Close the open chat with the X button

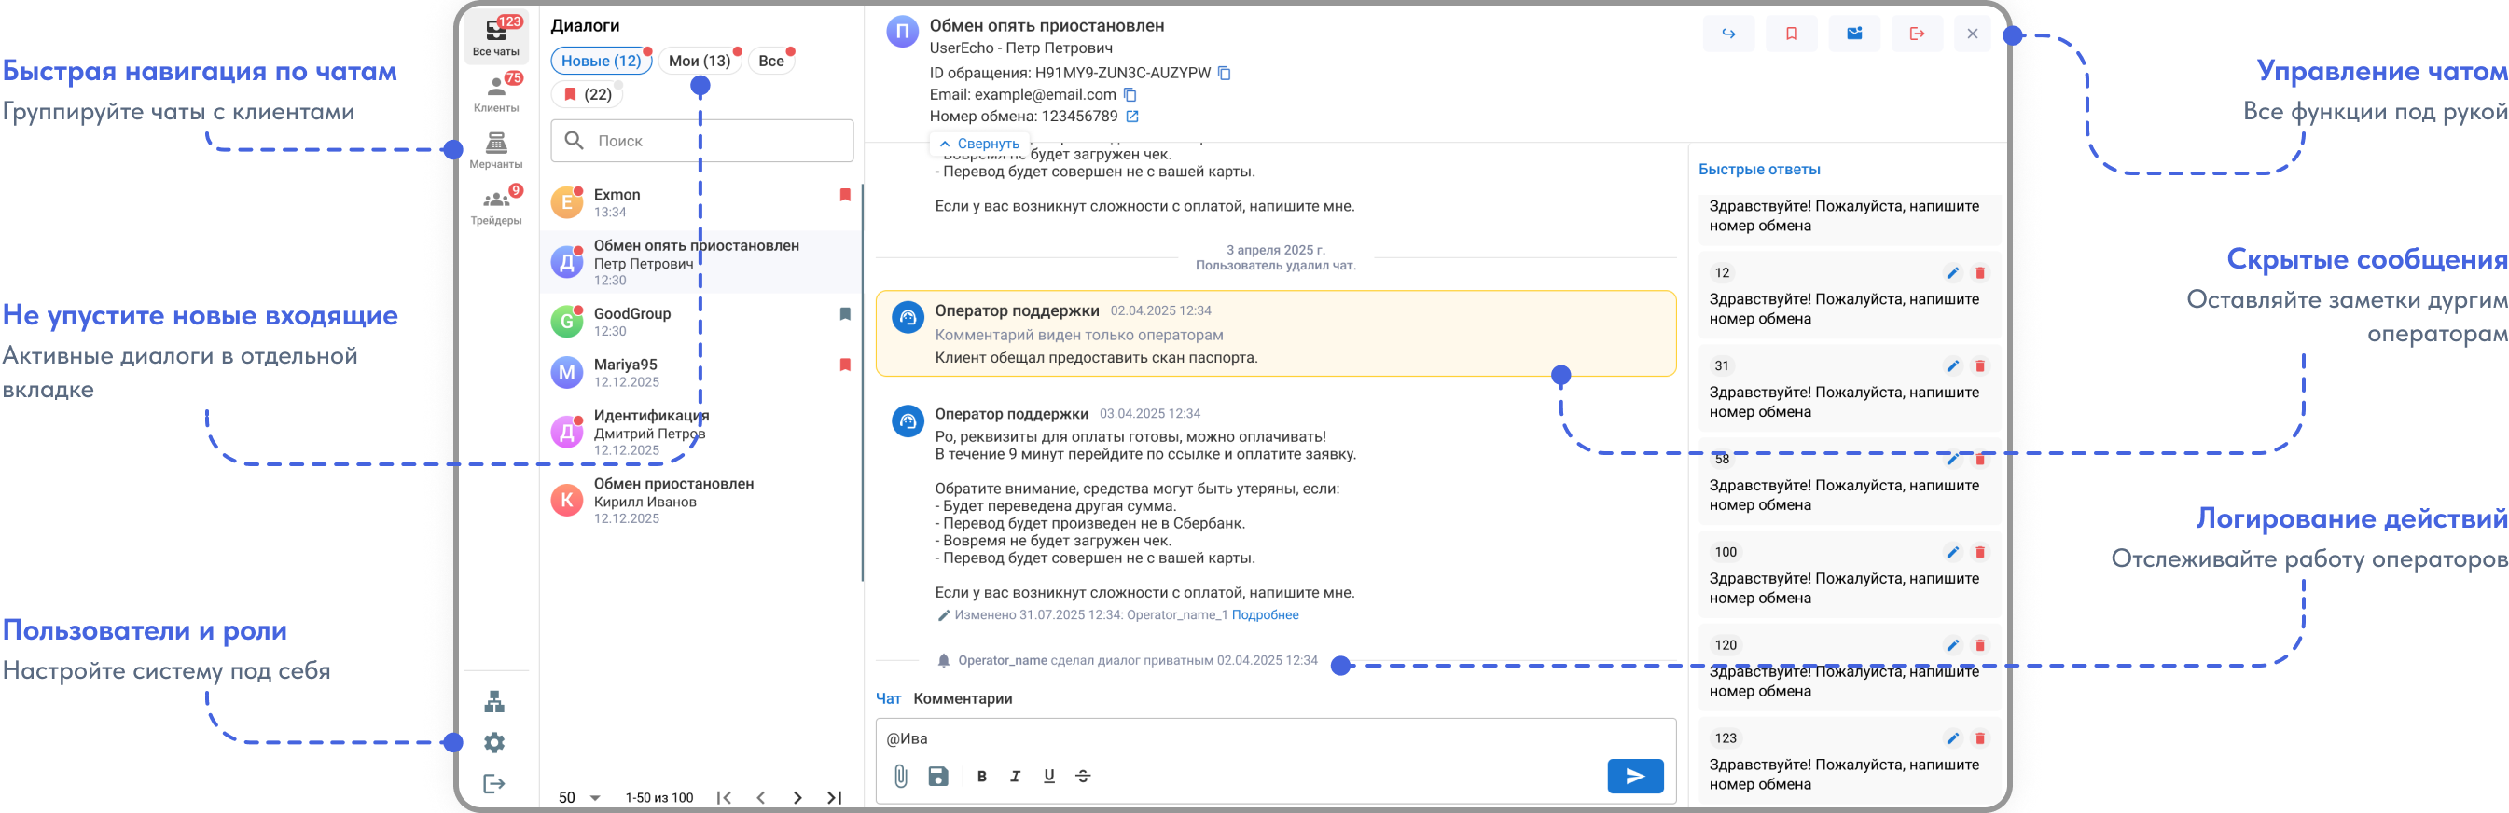pos(1973,34)
